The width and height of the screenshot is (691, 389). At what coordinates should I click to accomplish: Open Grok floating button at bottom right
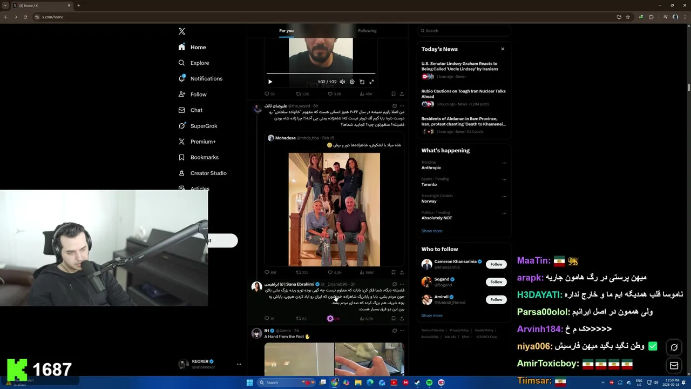pyautogui.click(x=674, y=347)
